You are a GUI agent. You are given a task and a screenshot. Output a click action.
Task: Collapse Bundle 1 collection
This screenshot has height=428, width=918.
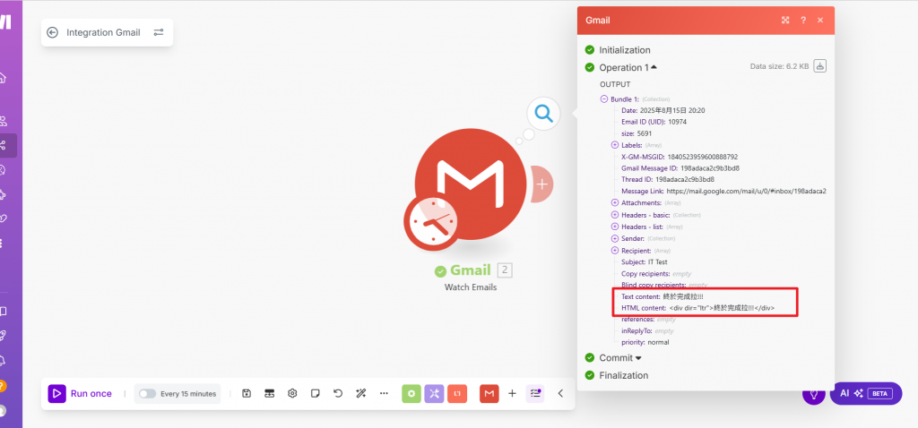(x=604, y=99)
